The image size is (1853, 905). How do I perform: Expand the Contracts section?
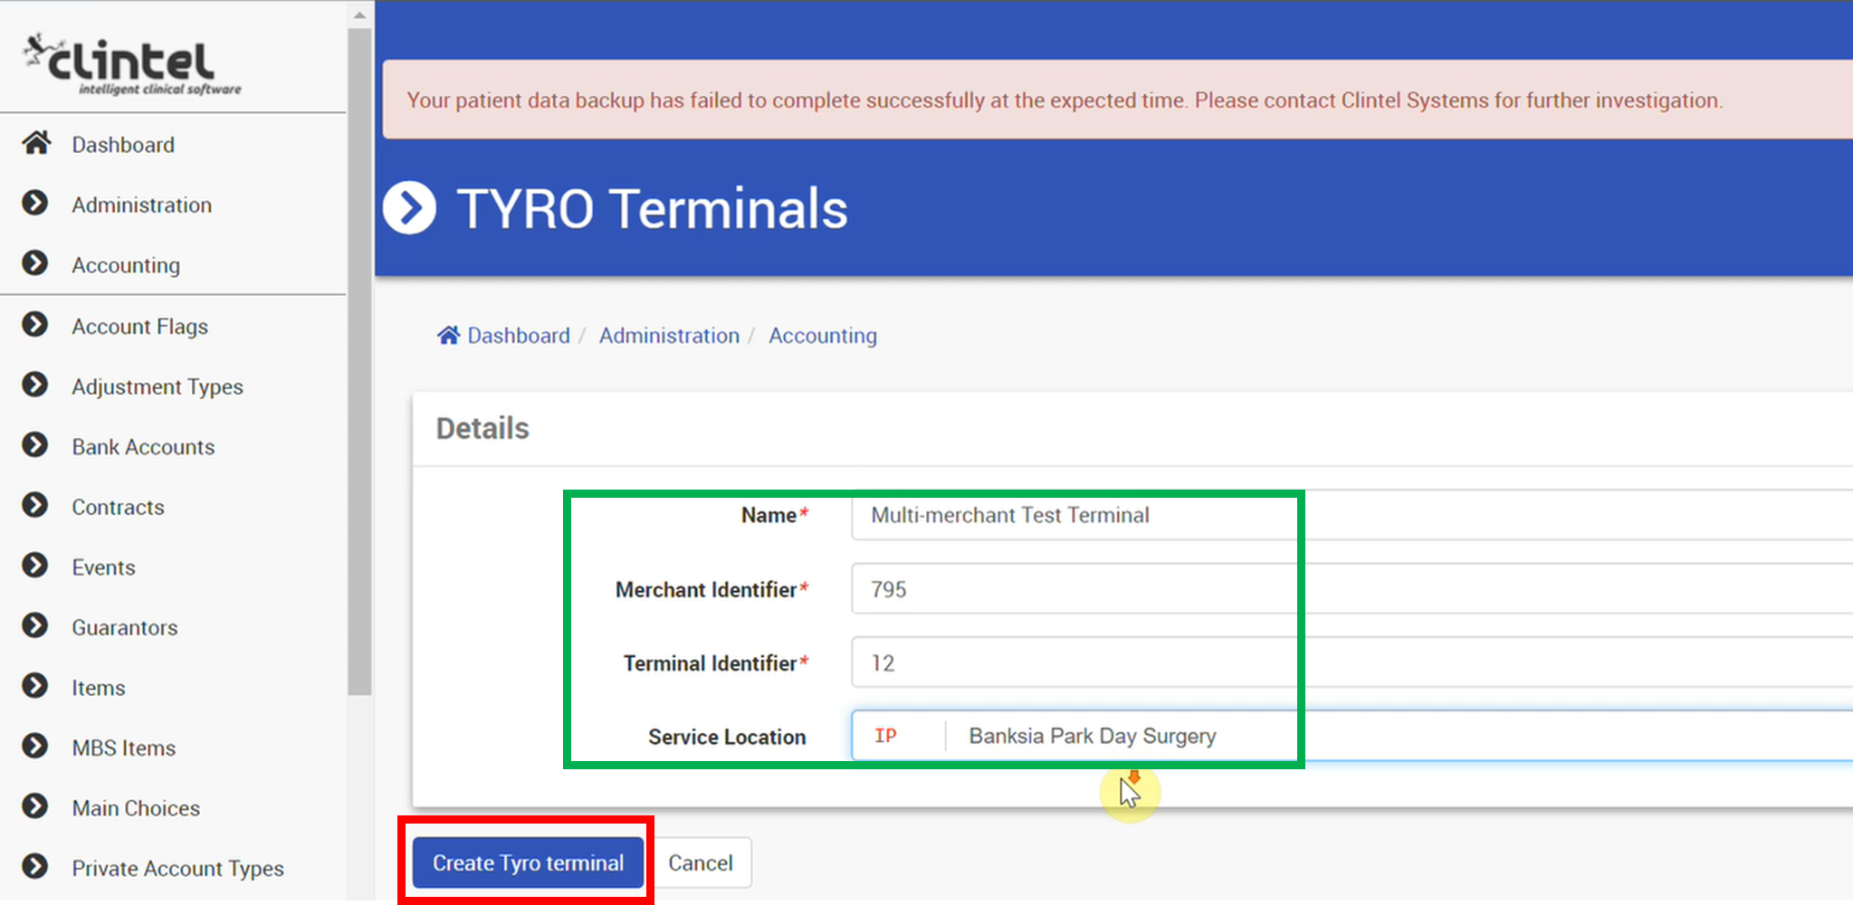(34, 505)
